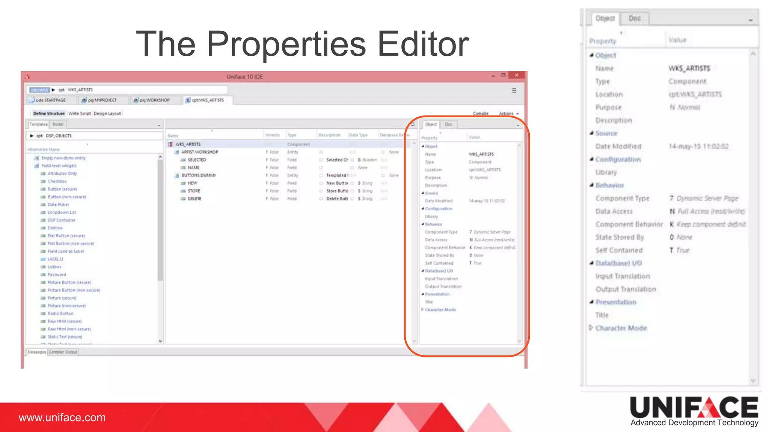769x432 pixels.
Task: Collapse the Object group in the IDE properties panel
Action: [x=423, y=146]
